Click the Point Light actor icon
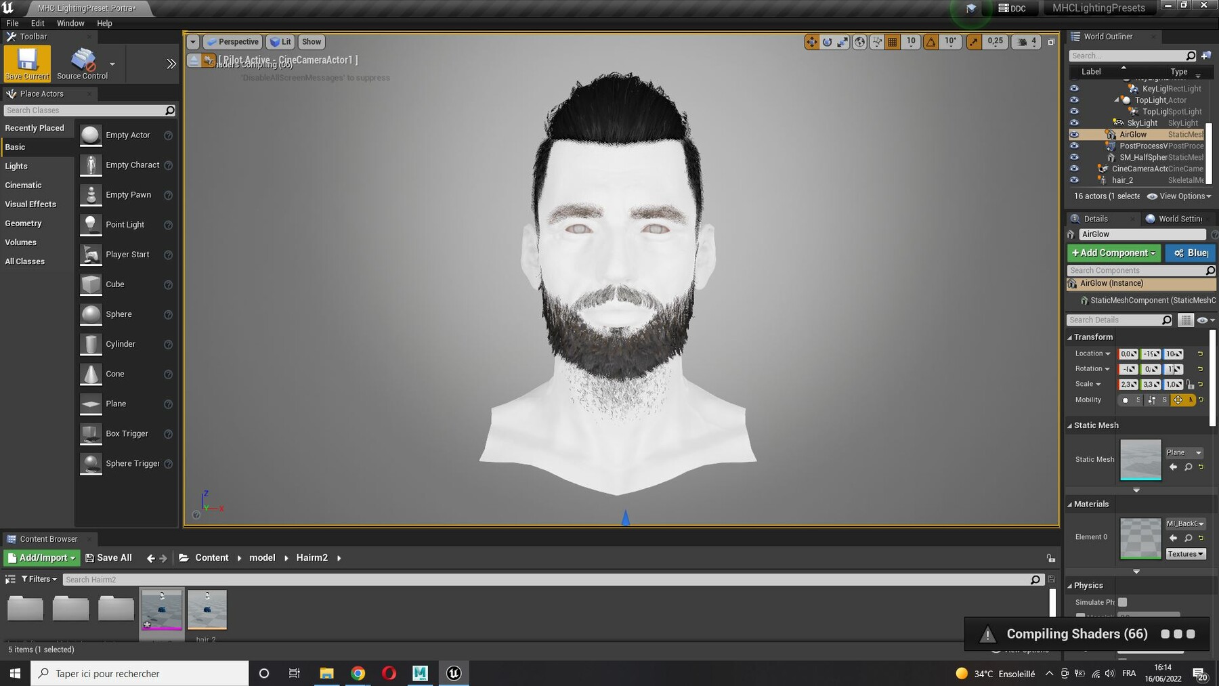The image size is (1219, 686). 91,225
